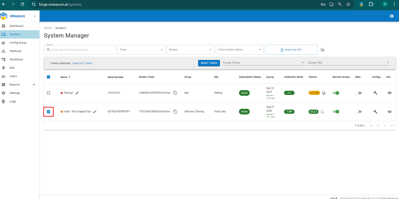Open Configs wrench for Testing1 system
The image size is (399, 199).
(x=375, y=93)
